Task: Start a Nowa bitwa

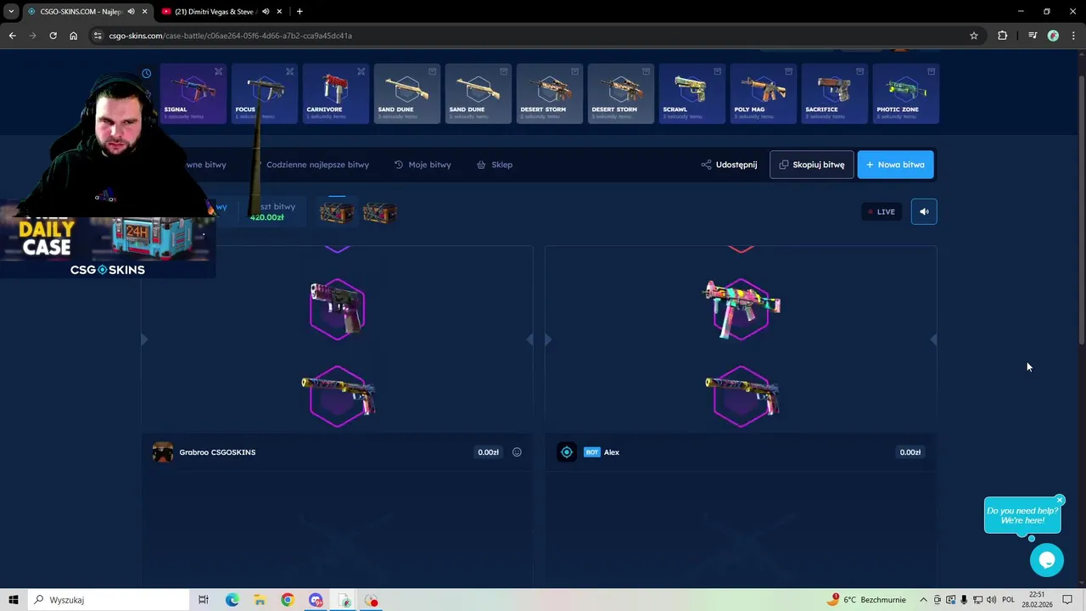Action: 895,165
